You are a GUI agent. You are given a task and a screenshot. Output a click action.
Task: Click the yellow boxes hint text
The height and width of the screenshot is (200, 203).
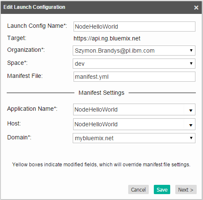click(101, 165)
